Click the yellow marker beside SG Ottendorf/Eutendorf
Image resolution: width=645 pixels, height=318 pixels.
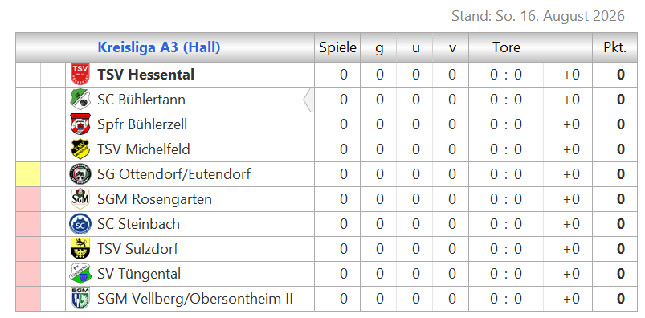(x=28, y=174)
